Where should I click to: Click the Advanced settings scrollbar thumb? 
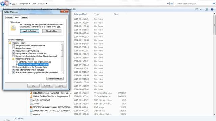tap(62, 50)
